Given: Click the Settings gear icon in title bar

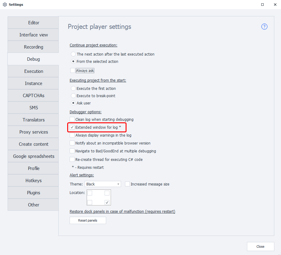Looking at the screenshot, I should [5, 5].
